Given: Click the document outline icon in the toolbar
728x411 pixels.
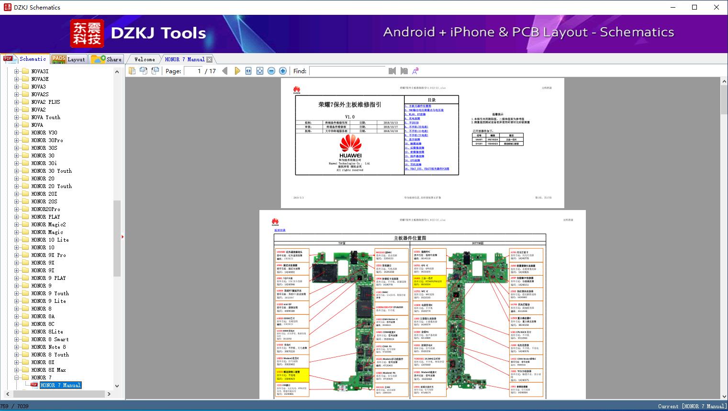Looking at the screenshot, I should coord(132,71).
